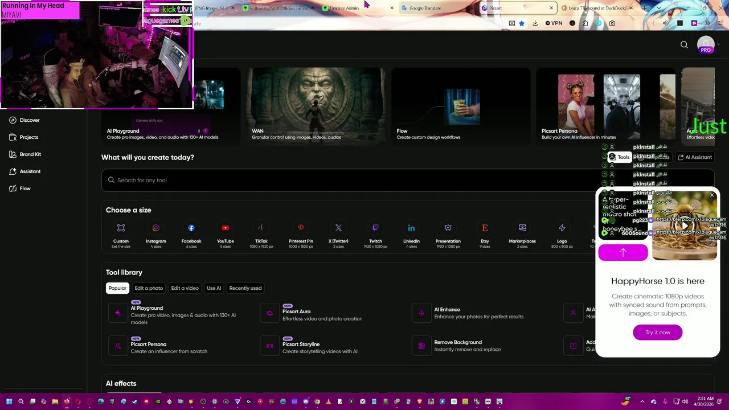
Task: Choose the Presentation size preset
Action: [448, 235]
